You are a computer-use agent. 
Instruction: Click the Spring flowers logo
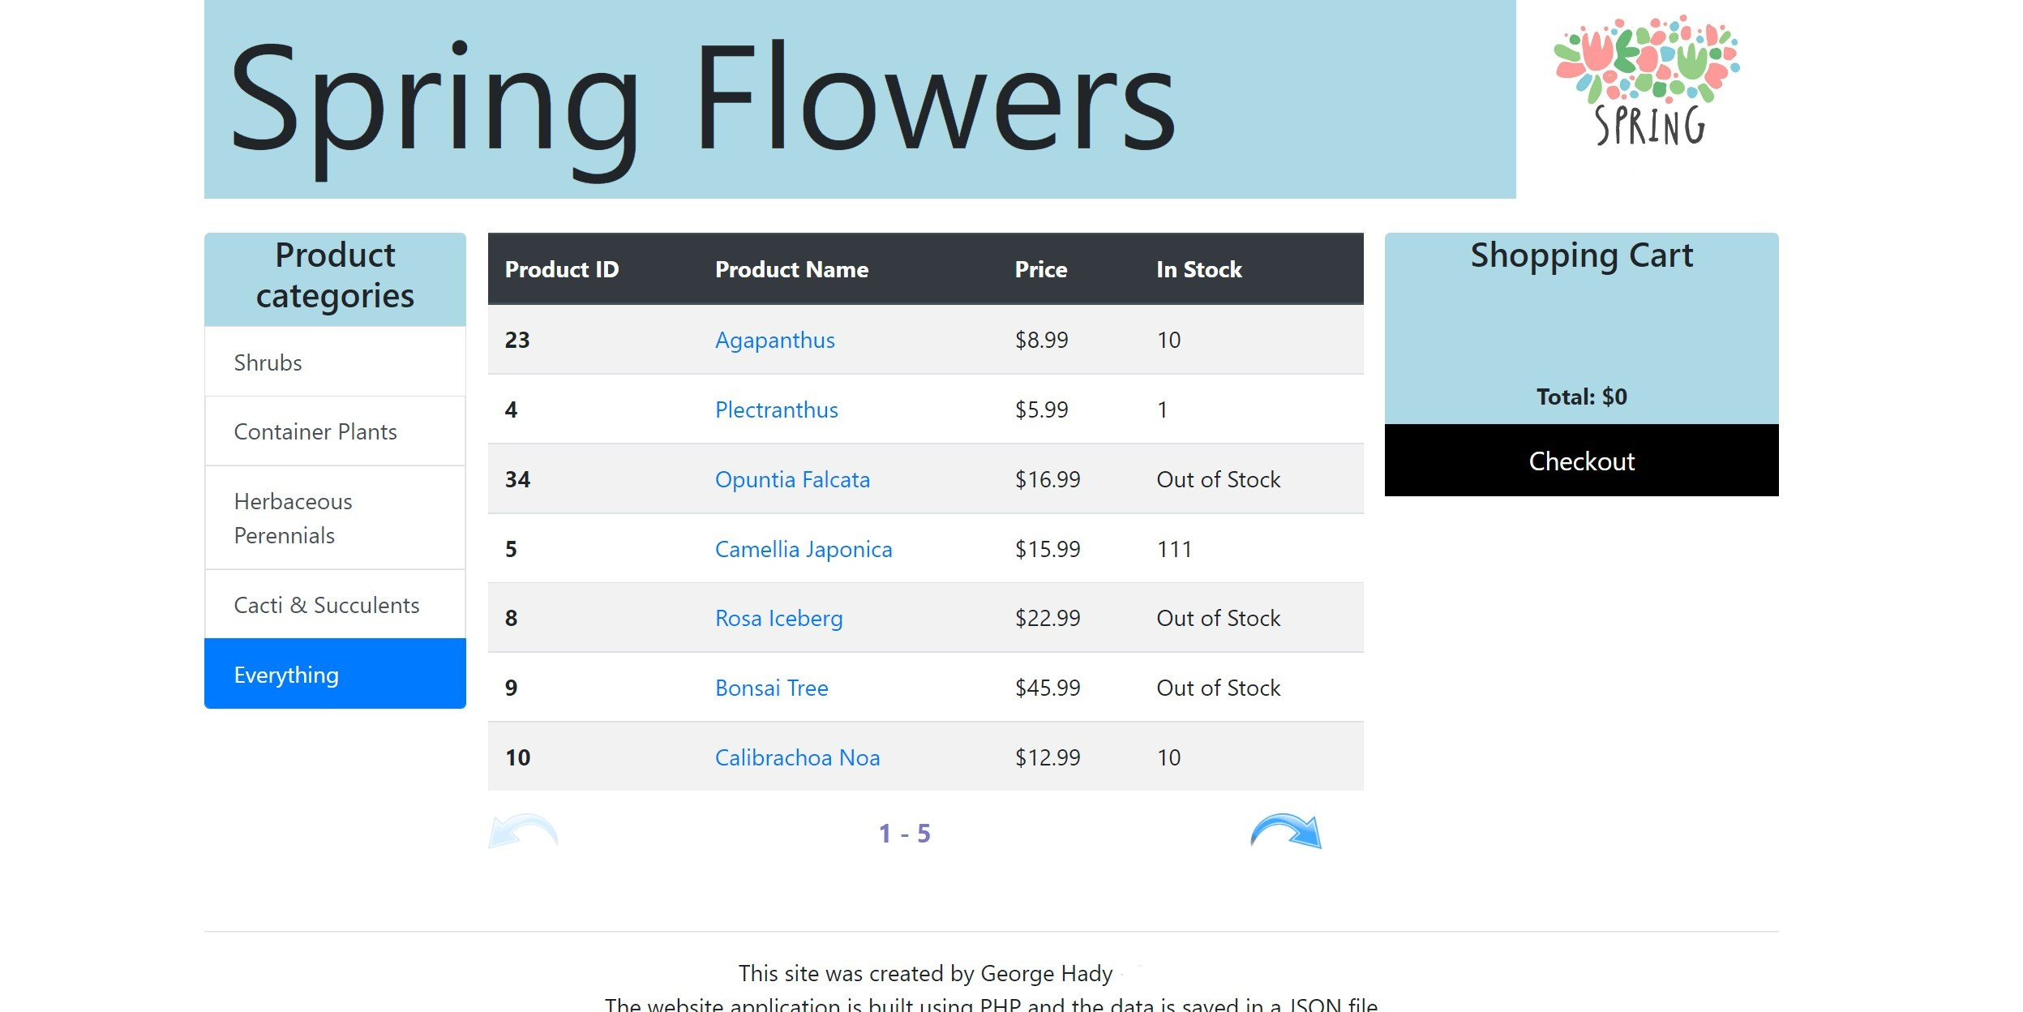(1647, 80)
